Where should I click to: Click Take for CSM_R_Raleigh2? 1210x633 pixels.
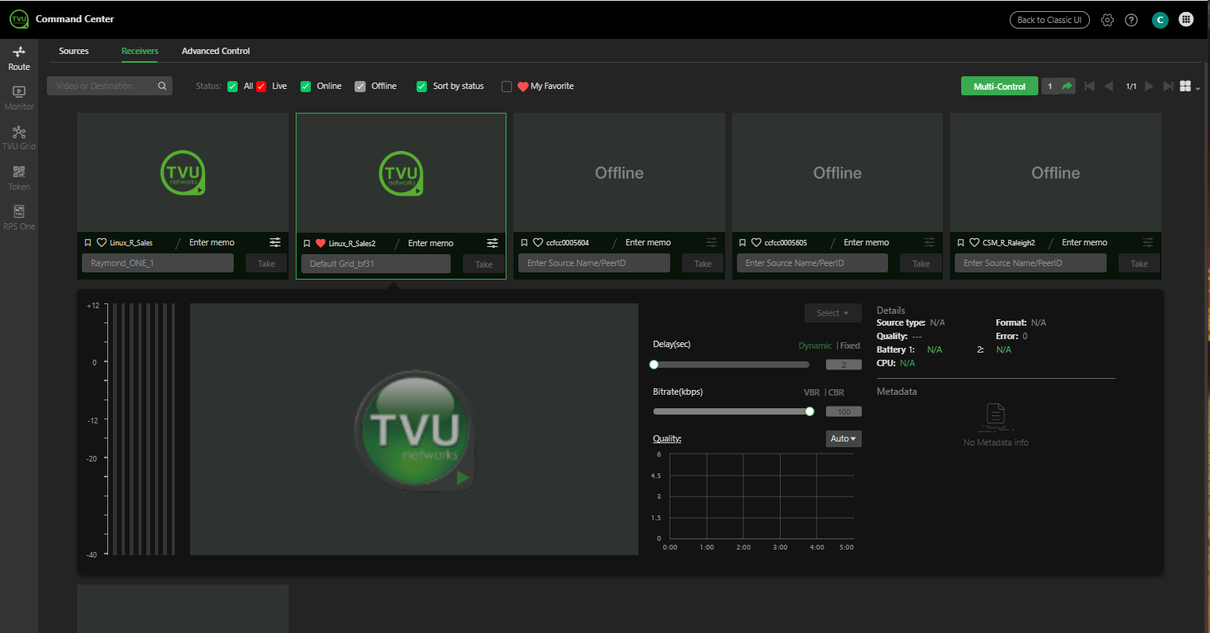[1139, 264]
